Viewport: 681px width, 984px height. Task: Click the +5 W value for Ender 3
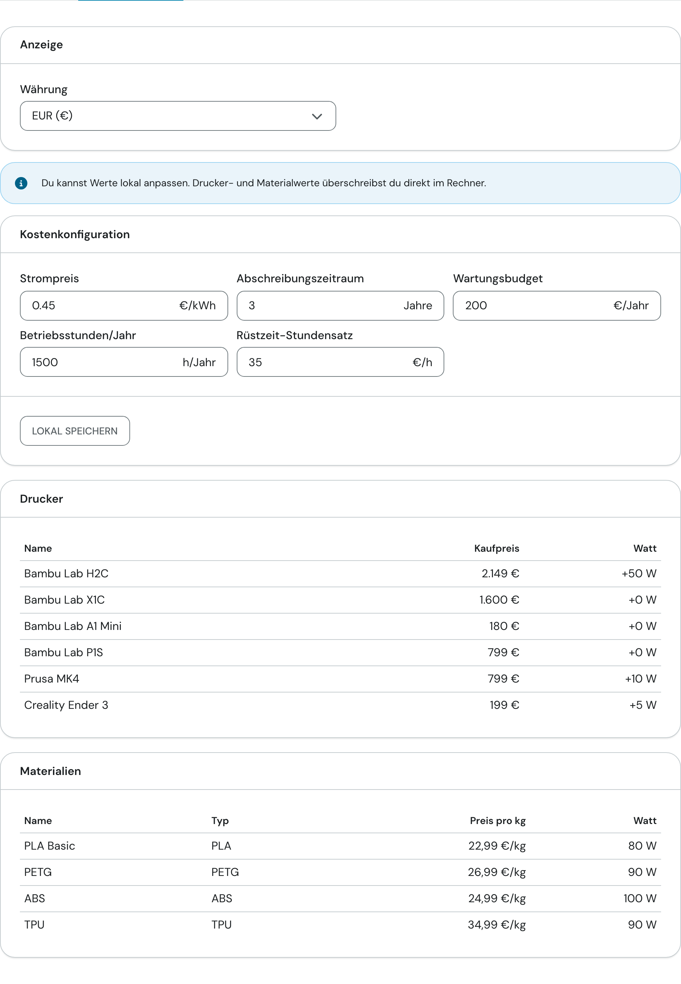pos(643,705)
